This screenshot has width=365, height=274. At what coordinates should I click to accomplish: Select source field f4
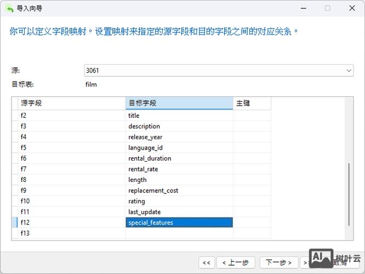[x=71, y=137]
